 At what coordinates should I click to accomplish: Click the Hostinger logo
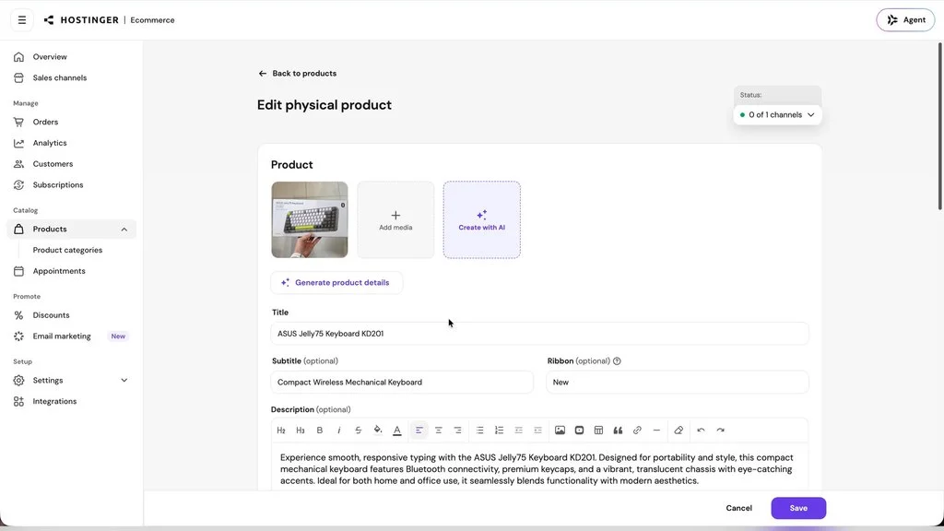click(x=81, y=20)
